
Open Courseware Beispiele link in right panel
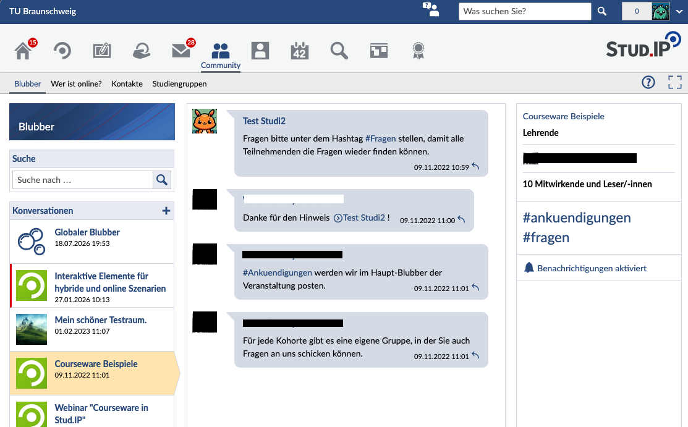563,116
